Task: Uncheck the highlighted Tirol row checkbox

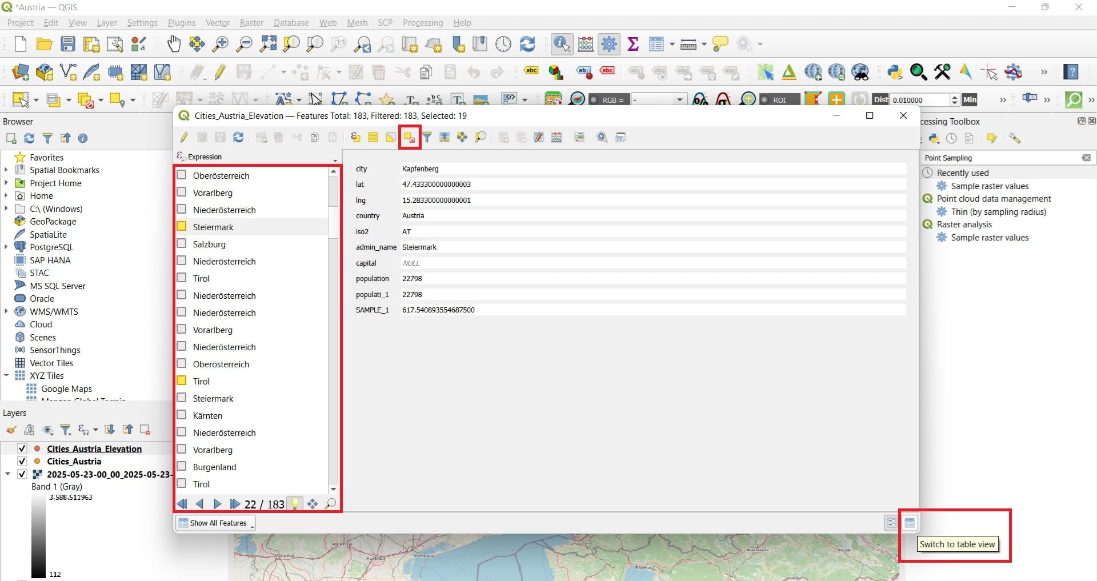Action: click(182, 380)
